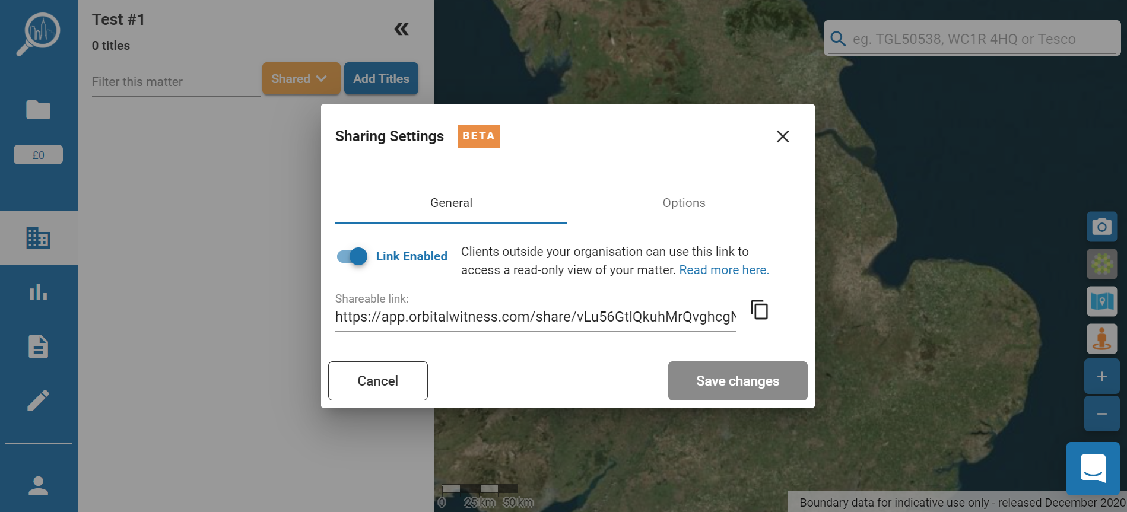Click the Filter this matter field
The image size is (1127, 512).
[x=176, y=82]
